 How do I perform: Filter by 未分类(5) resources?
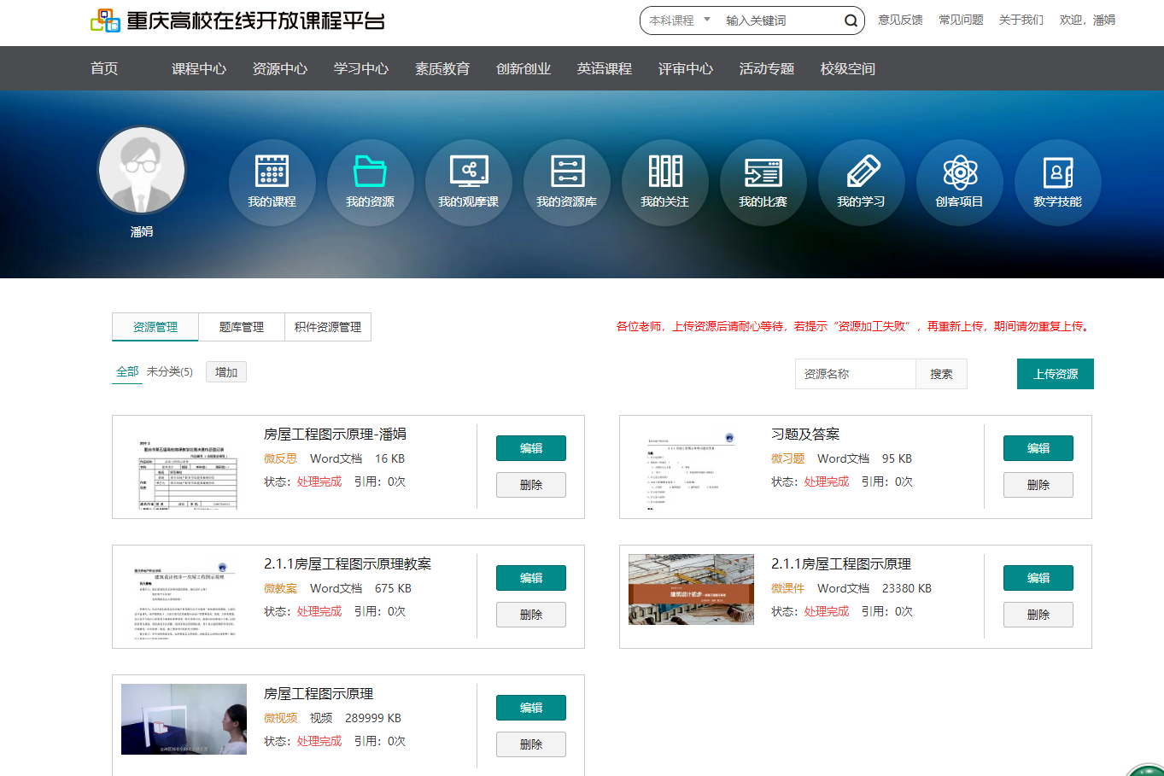[169, 372]
